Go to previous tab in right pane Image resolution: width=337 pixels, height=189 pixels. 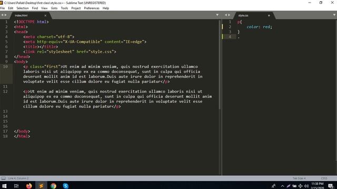(x=226, y=15)
